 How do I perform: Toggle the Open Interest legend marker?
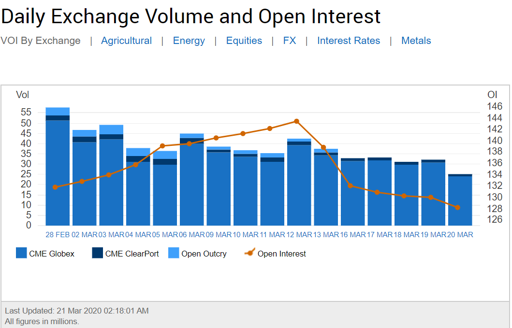click(x=250, y=252)
